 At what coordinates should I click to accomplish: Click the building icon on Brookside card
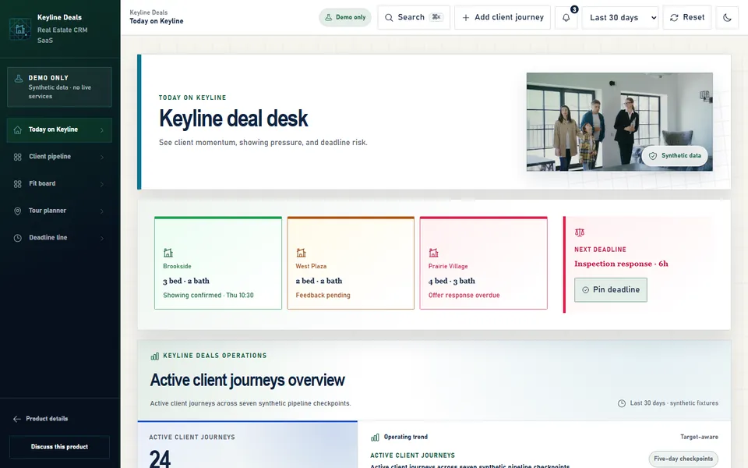pos(168,253)
